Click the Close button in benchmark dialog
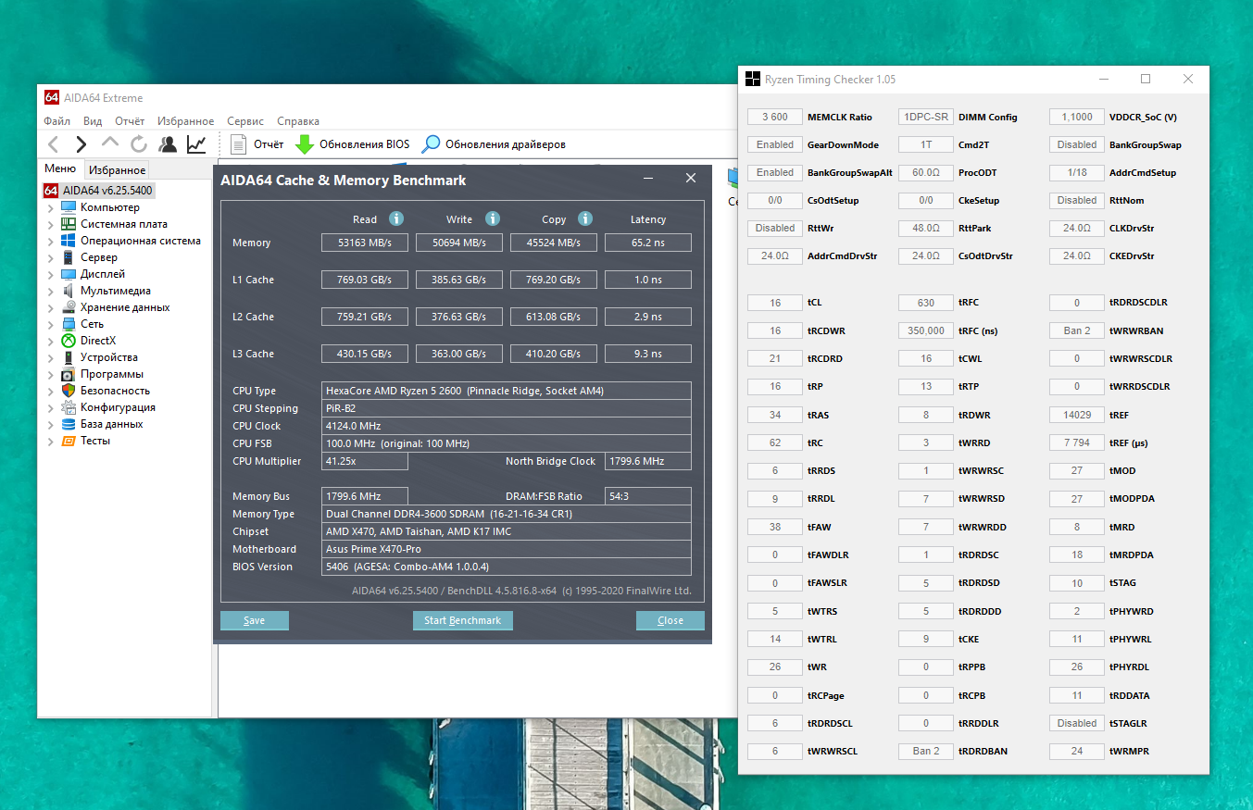 tap(670, 620)
